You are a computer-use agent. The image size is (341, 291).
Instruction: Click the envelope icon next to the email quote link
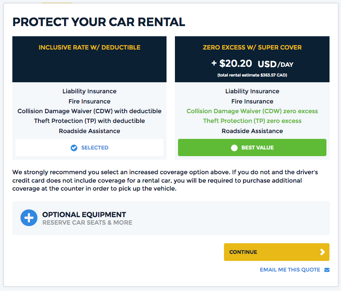click(327, 270)
